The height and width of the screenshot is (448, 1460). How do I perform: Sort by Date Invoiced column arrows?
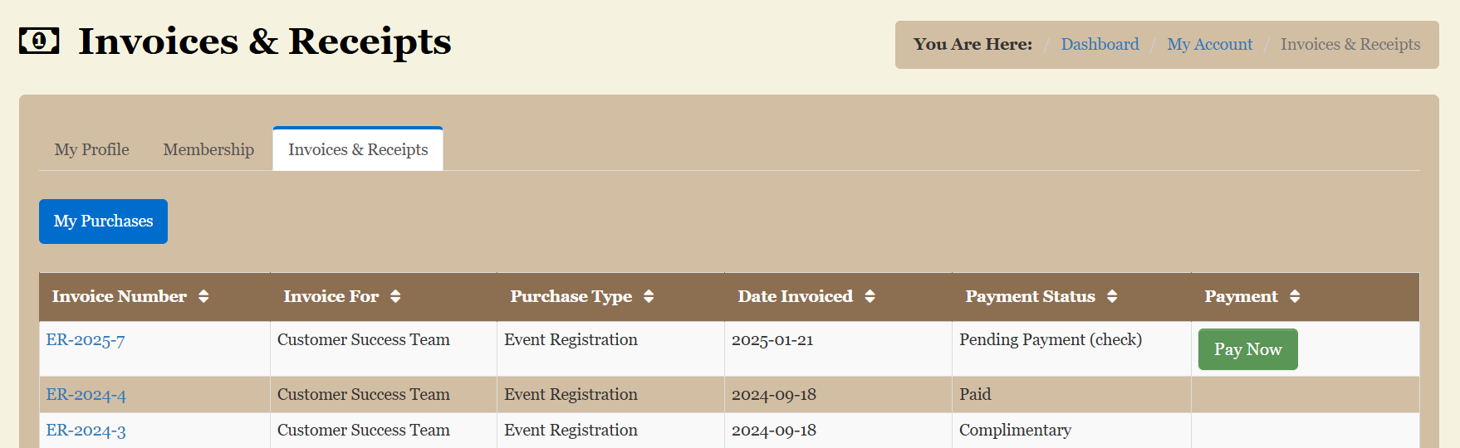(x=870, y=296)
